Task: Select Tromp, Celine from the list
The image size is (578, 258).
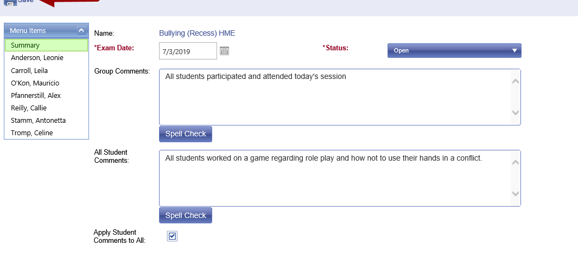Action: click(x=31, y=133)
